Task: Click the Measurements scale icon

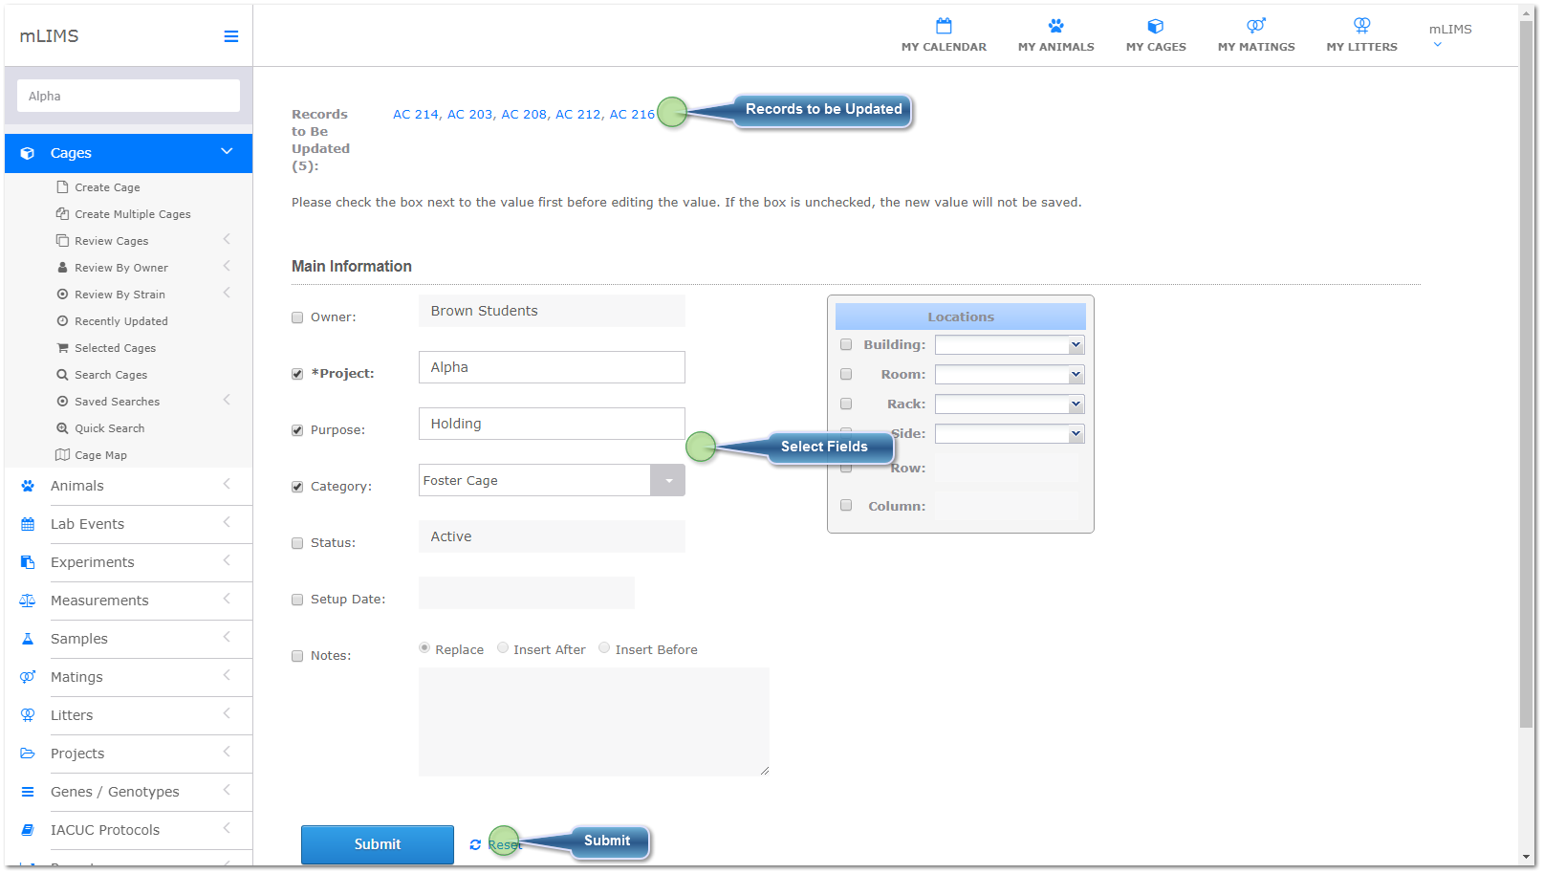Action: tap(28, 601)
